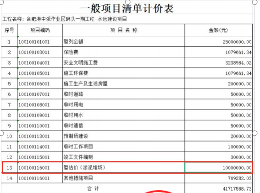Image resolution: width=260 pixels, height=193 pixels.
Task: Select the 暂列金额 name cell
Action: click(123, 41)
